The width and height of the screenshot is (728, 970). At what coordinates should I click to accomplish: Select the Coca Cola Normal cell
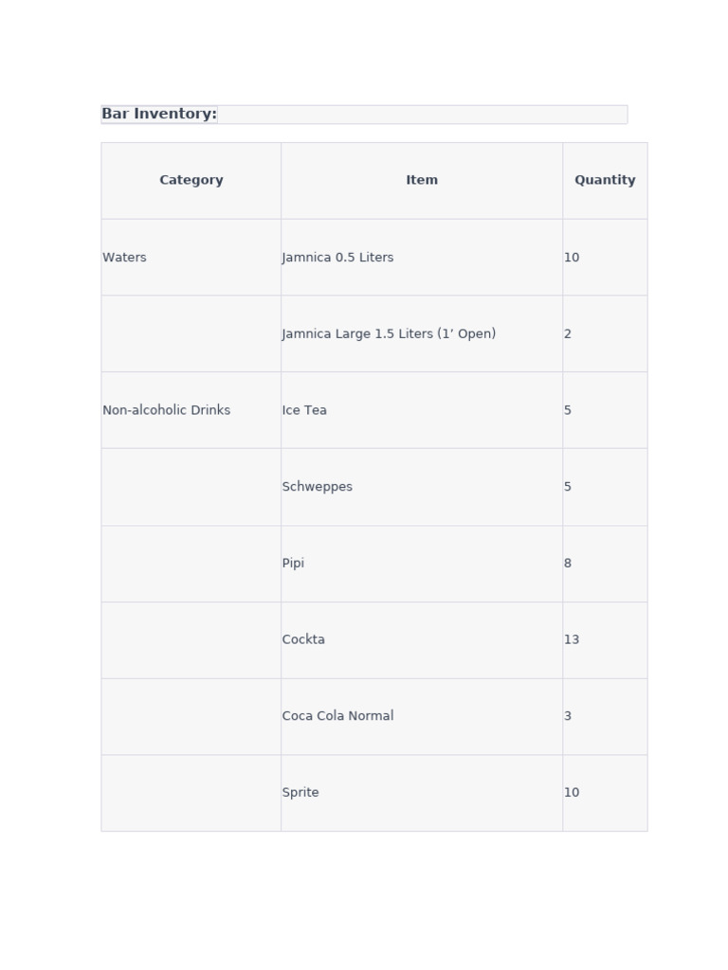tap(422, 716)
